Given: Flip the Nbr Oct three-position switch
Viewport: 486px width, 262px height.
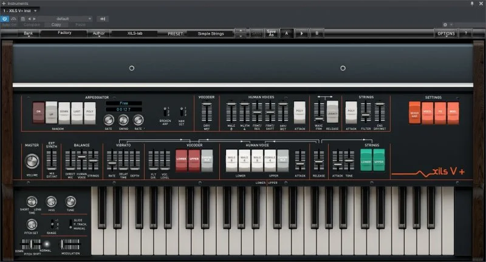Looking at the screenshot, I should (181, 112).
